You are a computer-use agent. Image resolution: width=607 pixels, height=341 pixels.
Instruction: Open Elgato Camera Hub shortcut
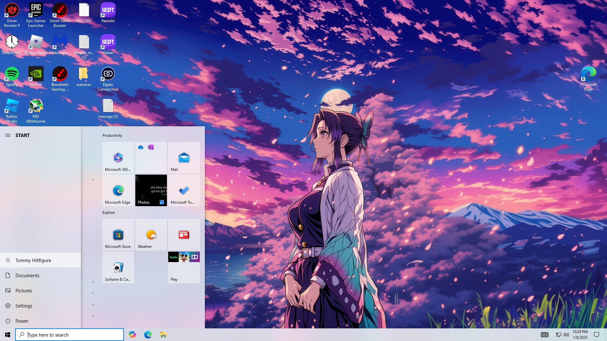coord(108,78)
